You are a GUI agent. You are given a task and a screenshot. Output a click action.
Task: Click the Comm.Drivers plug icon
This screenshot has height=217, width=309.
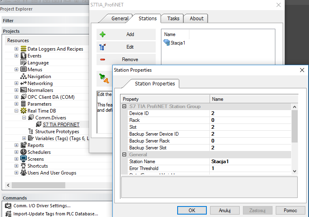tap(31, 117)
